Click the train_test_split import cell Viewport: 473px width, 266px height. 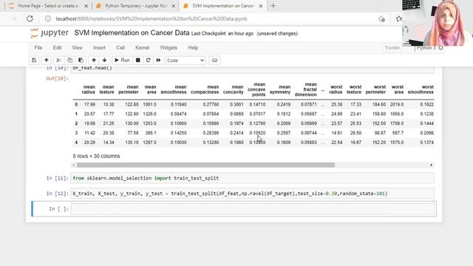pos(253,178)
